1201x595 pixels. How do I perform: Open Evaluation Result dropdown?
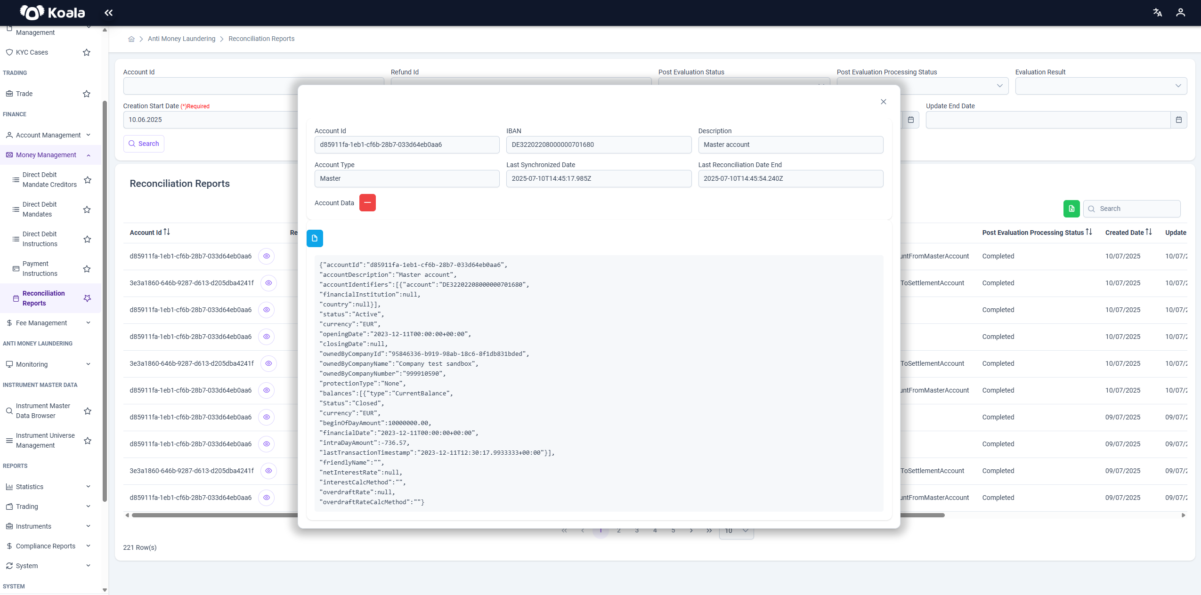coord(1101,86)
